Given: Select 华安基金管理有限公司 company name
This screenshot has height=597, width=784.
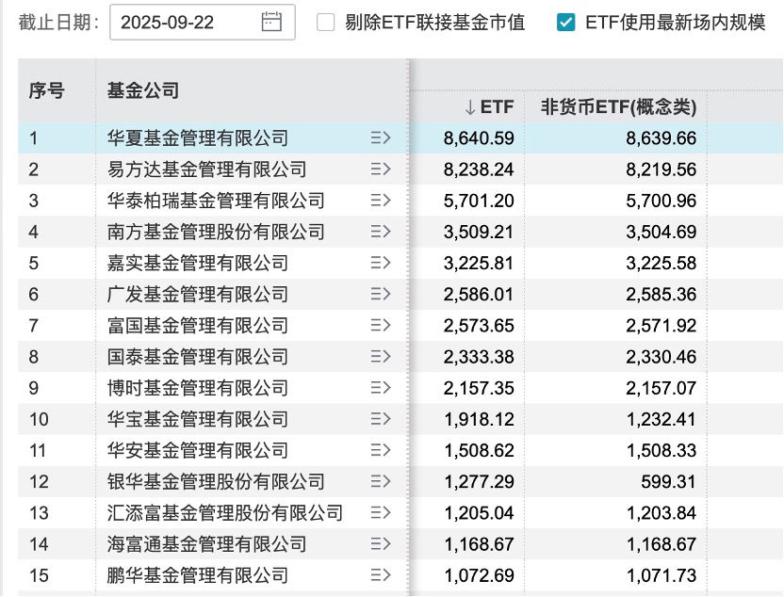Looking at the screenshot, I should point(198,450).
